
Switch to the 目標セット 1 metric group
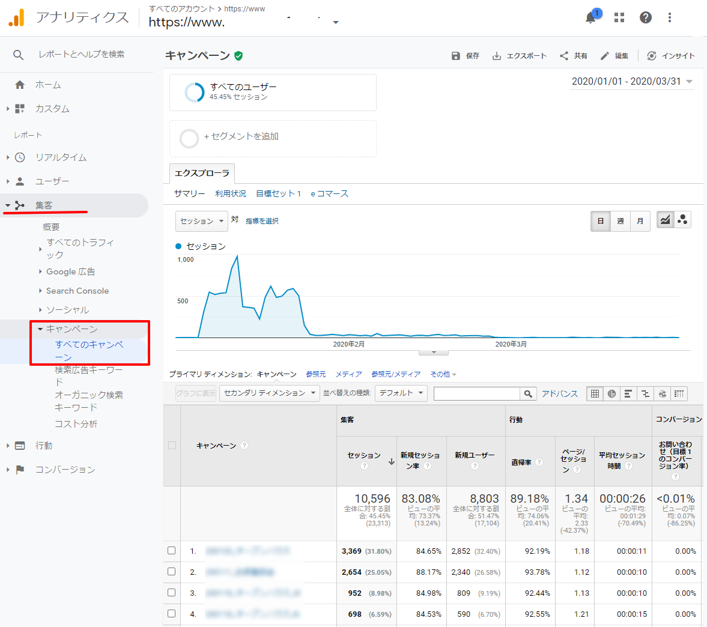tap(278, 194)
